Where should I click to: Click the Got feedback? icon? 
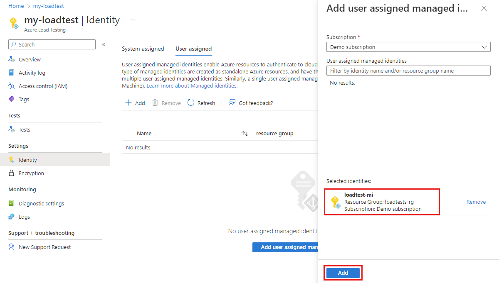click(232, 102)
